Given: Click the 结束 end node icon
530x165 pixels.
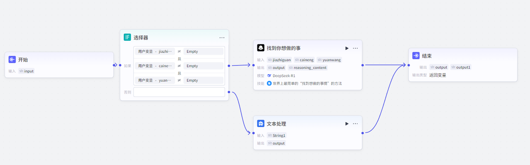Looking at the screenshot, I should [416, 56].
